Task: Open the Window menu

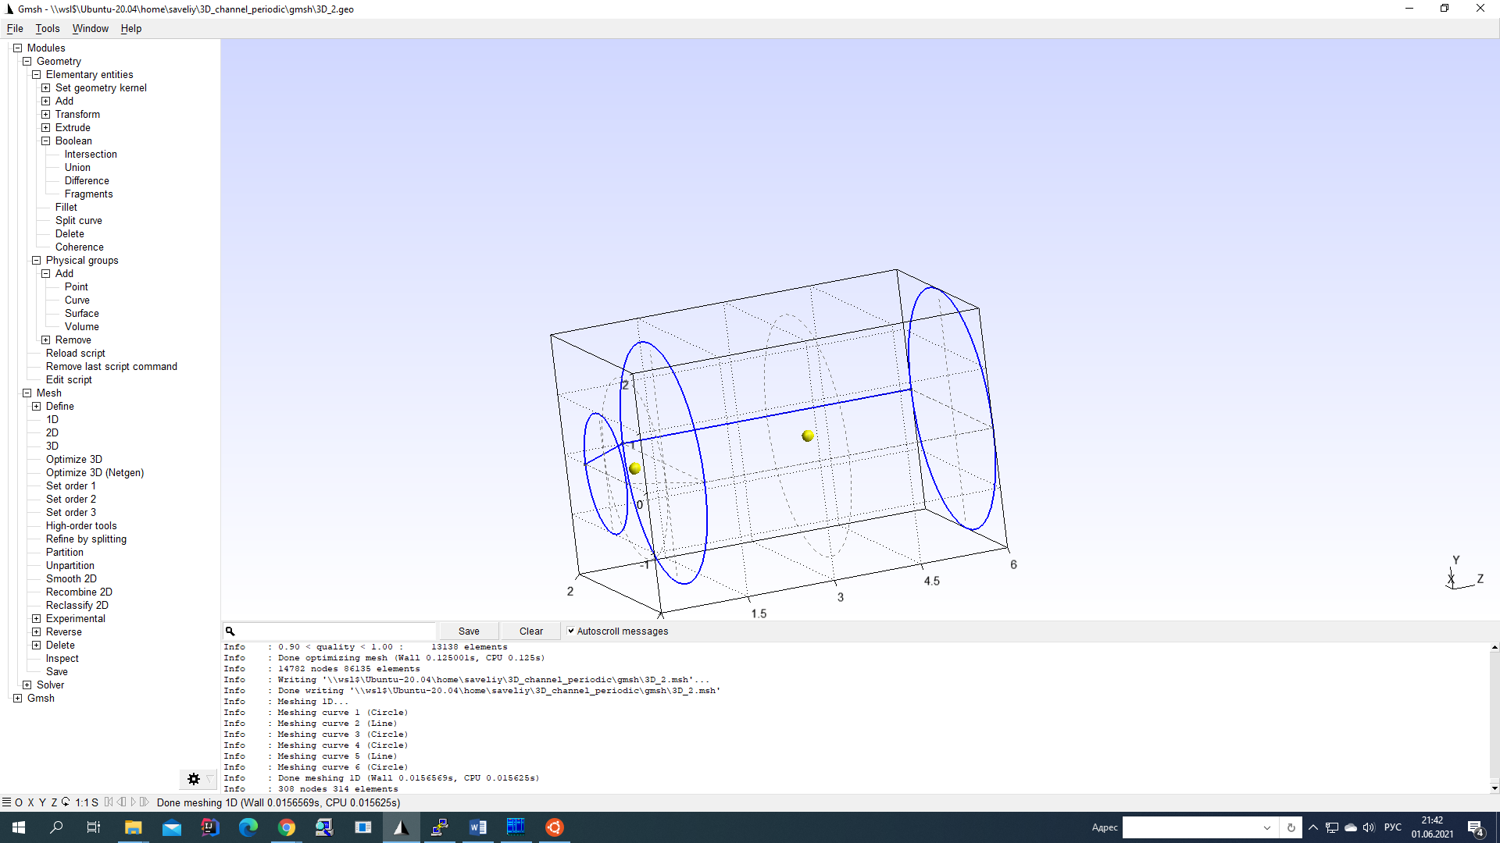Action: click(x=90, y=29)
